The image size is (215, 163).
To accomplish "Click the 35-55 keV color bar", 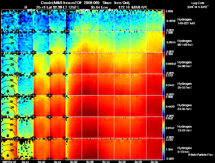I will point(163,85).
